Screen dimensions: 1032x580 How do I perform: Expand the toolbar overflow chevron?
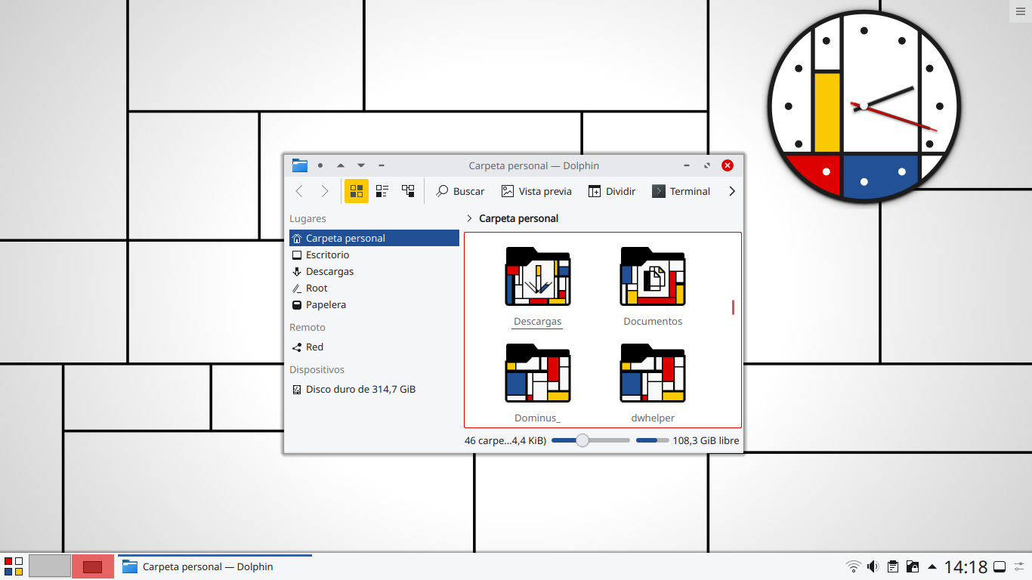pyautogui.click(x=731, y=191)
